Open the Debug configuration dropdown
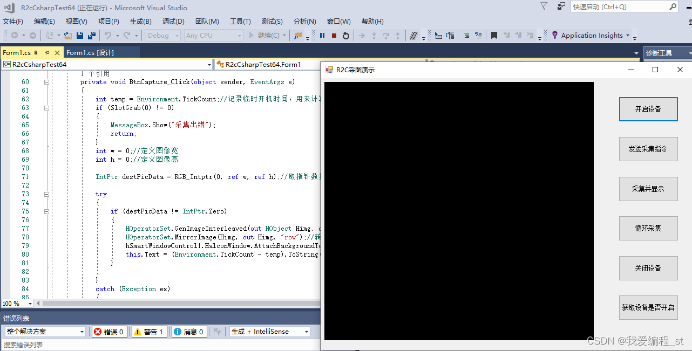The width and height of the screenshot is (692, 351). pos(162,36)
